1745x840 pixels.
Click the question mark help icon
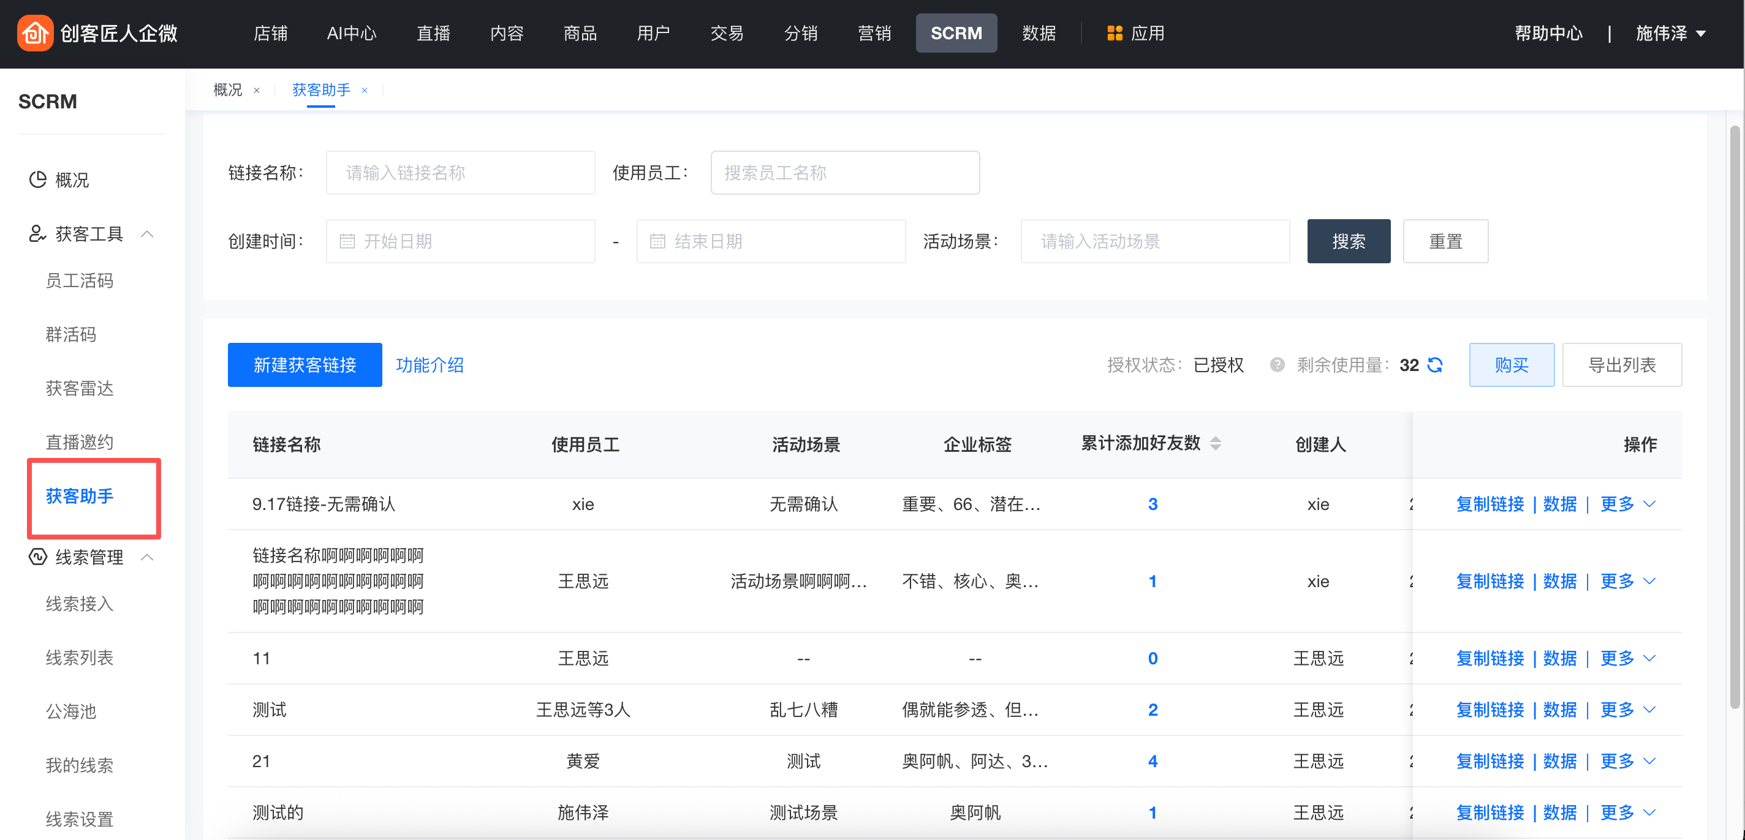pyautogui.click(x=1277, y=365)
